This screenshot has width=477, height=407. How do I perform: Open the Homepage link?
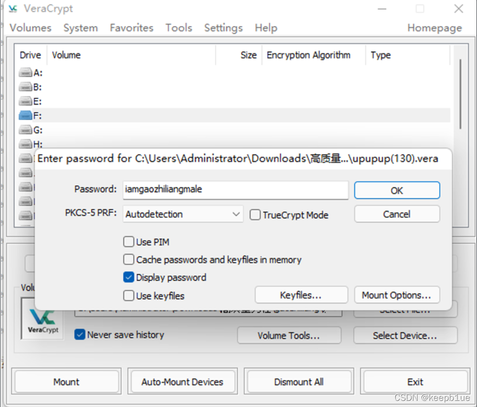[435, 28]
